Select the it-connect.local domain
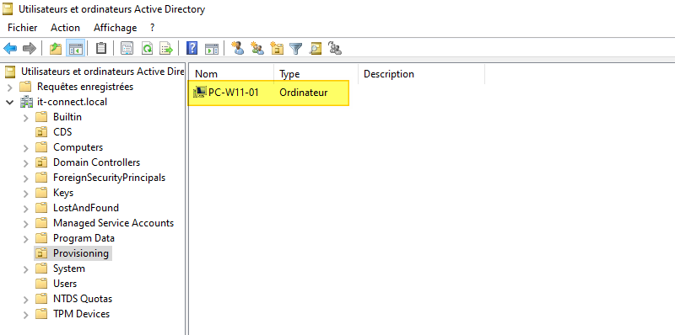The height and width of the screenshot is (335, 675). (73, 102)
